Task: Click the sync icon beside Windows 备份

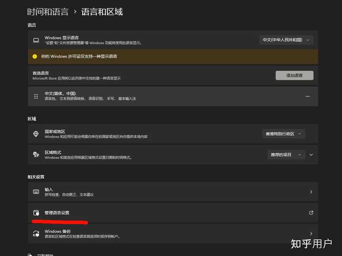Action: coord(36,234)
